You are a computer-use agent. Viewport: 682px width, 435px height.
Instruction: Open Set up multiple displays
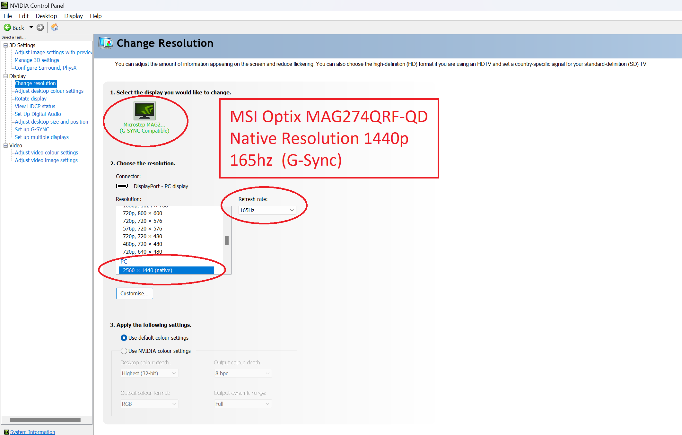pyautogui.click(x=42, y=137)
